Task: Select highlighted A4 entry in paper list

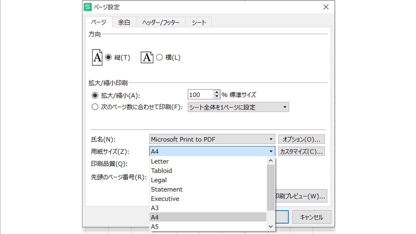Action: 208,217
